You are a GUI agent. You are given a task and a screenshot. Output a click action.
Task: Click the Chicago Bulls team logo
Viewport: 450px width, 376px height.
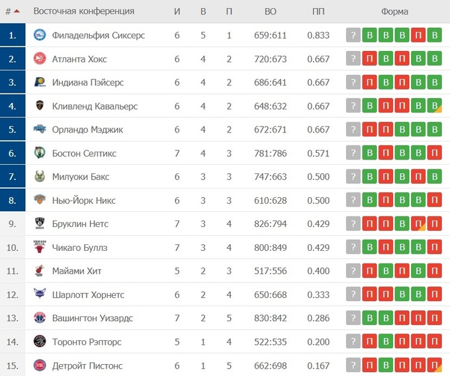tap(40, 248)
